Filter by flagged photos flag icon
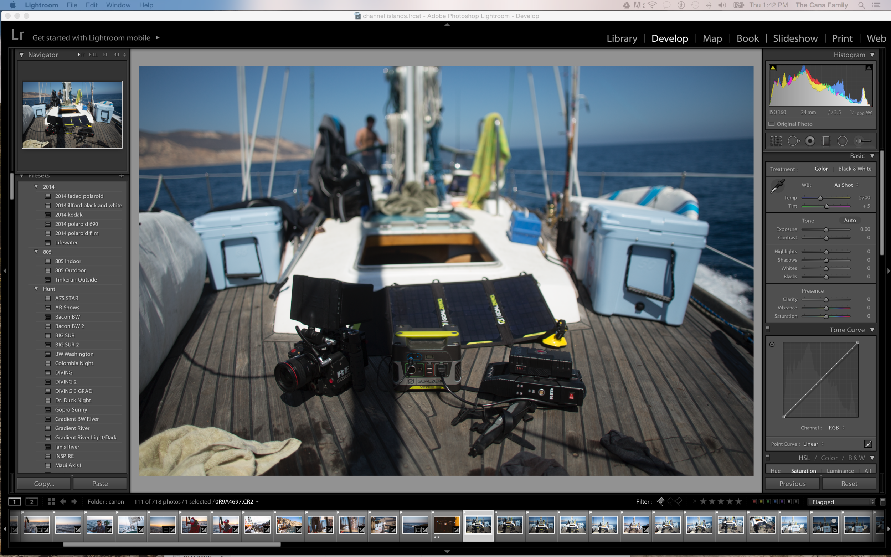This screenshot has width=891, height=557. click(x=661, y=501)
